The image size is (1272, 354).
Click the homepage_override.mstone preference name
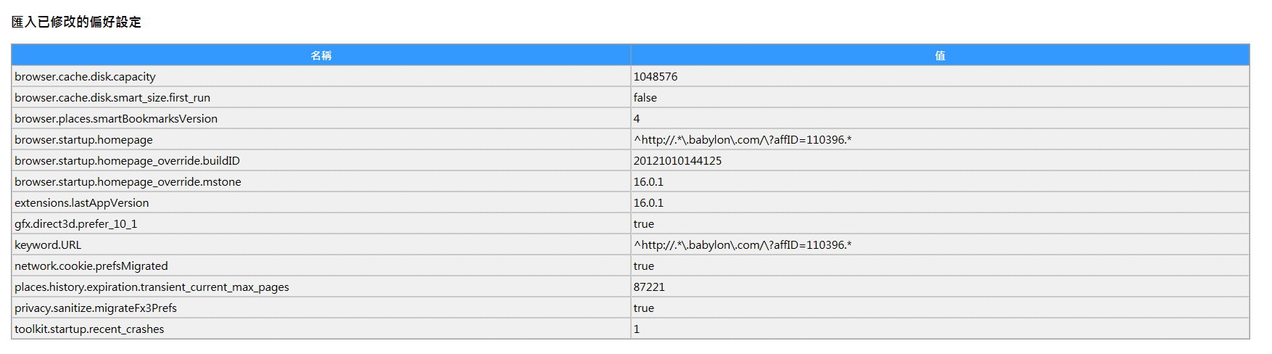click(128, 182)
